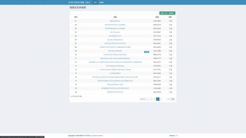This screenshot has height=138, width=246.
Task: Focus the journal name search field
Action: (x=115, y=13)
